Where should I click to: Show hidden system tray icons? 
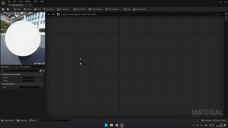(193, 125)
